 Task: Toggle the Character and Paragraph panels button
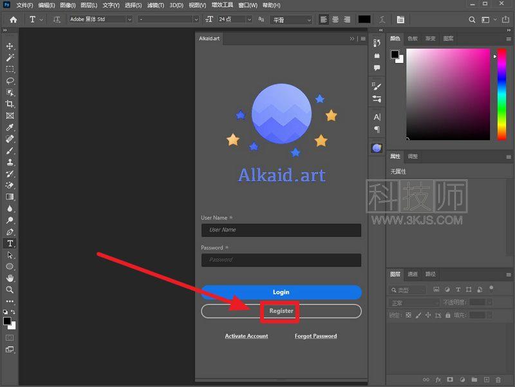click(x=400, y=20)
